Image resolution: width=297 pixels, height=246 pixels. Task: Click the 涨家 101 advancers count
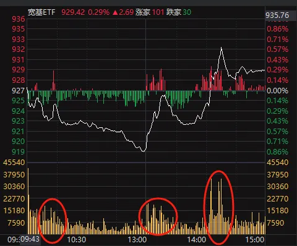point(150,12)
